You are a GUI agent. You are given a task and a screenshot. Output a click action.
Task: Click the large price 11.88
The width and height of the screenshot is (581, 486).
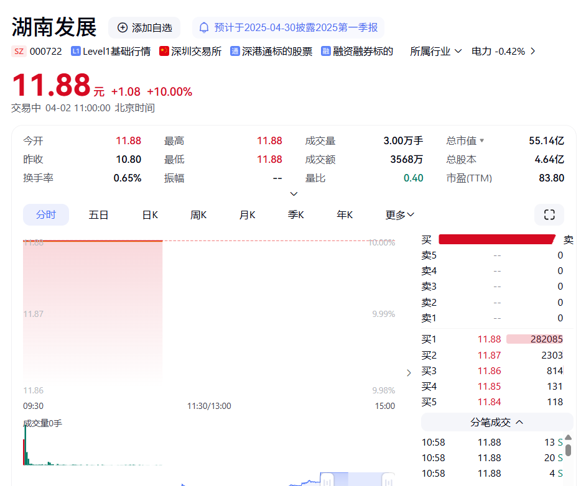tap(51, 85)
